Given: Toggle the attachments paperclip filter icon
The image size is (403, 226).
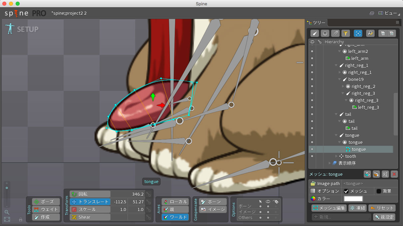Looking at the screenshot, I should [335, 33].
